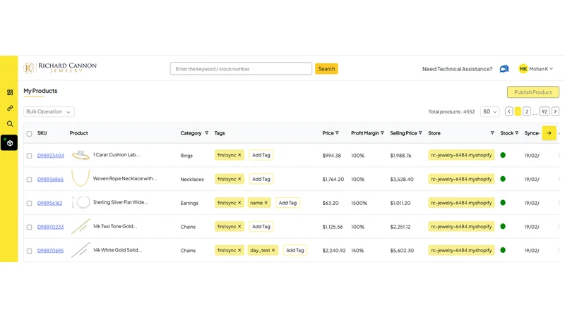Select current page 1 button
The height and width of the screenshot is (317, 565).
pyautogui.click(x=518, y=111)
